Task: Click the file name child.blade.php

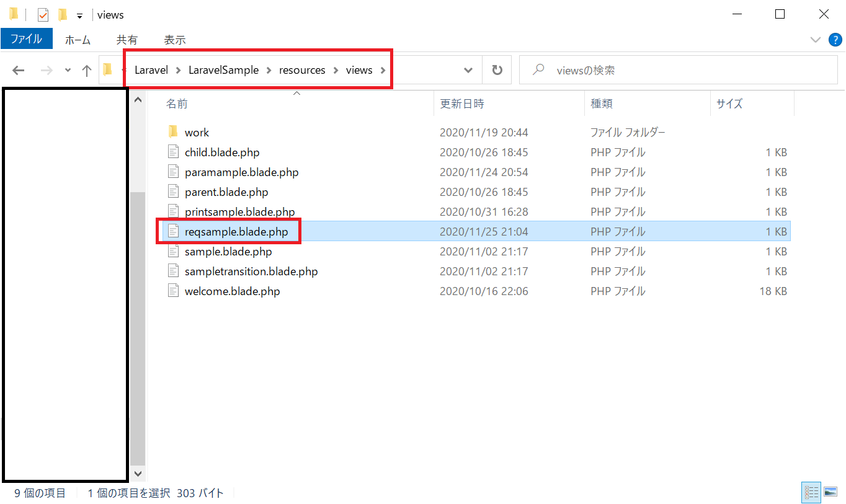Action: point(222,153)
